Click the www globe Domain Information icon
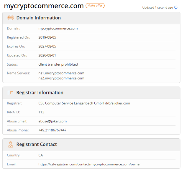Image resolution: width=184 pixels, height=171 pixels. coord(11,18)
